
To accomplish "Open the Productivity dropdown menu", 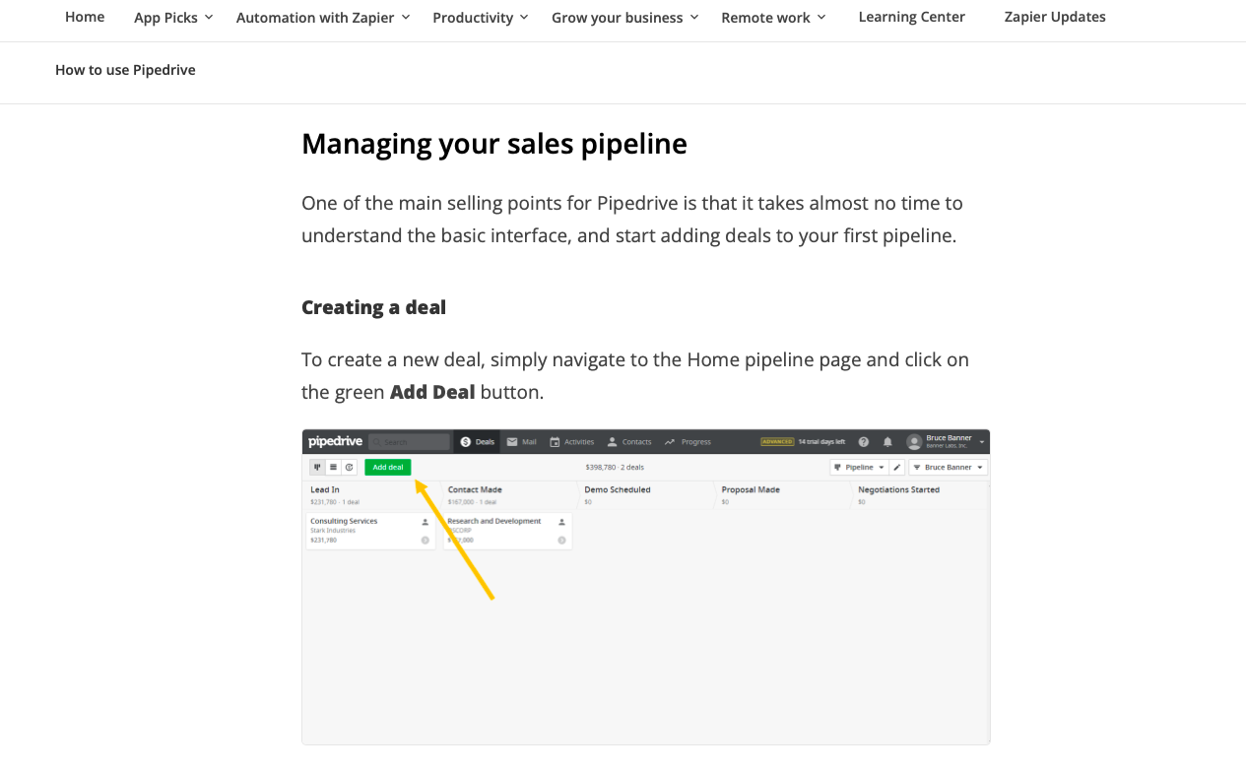I will point(481,18).
